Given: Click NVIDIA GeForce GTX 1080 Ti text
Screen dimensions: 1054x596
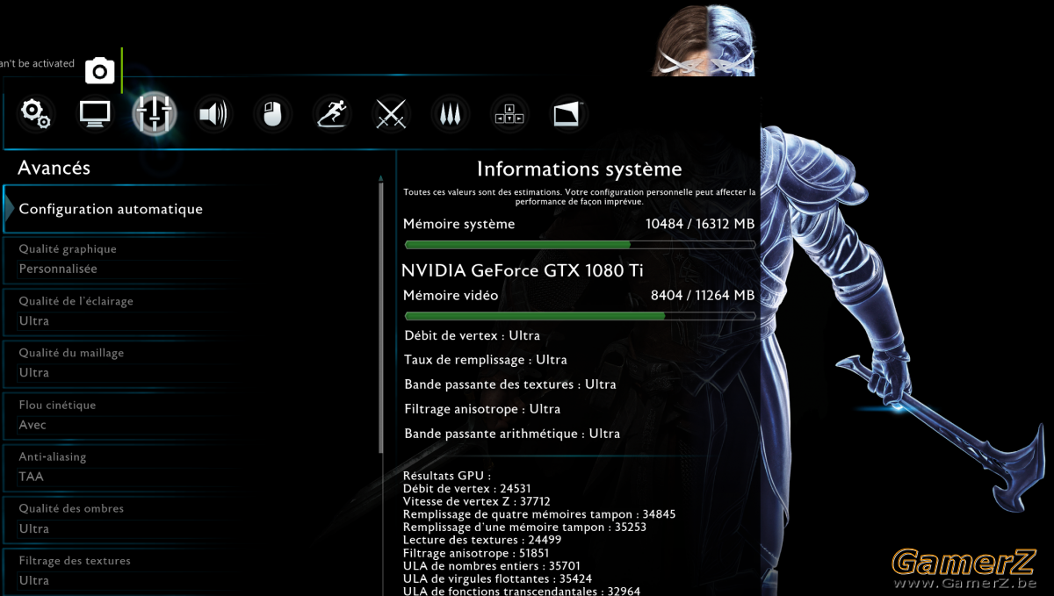Looking at the screenshot, I should [x=523, y=270].
